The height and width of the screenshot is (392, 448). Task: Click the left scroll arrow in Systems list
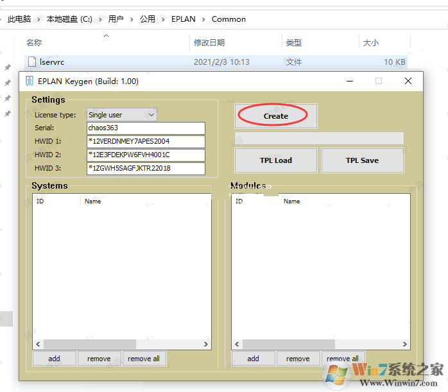point(37,345)
